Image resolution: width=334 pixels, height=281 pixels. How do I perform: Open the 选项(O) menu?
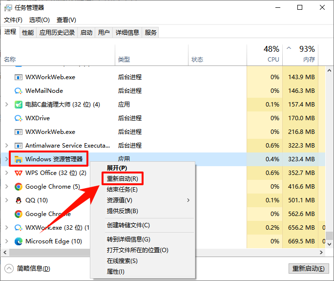point(40,20)
